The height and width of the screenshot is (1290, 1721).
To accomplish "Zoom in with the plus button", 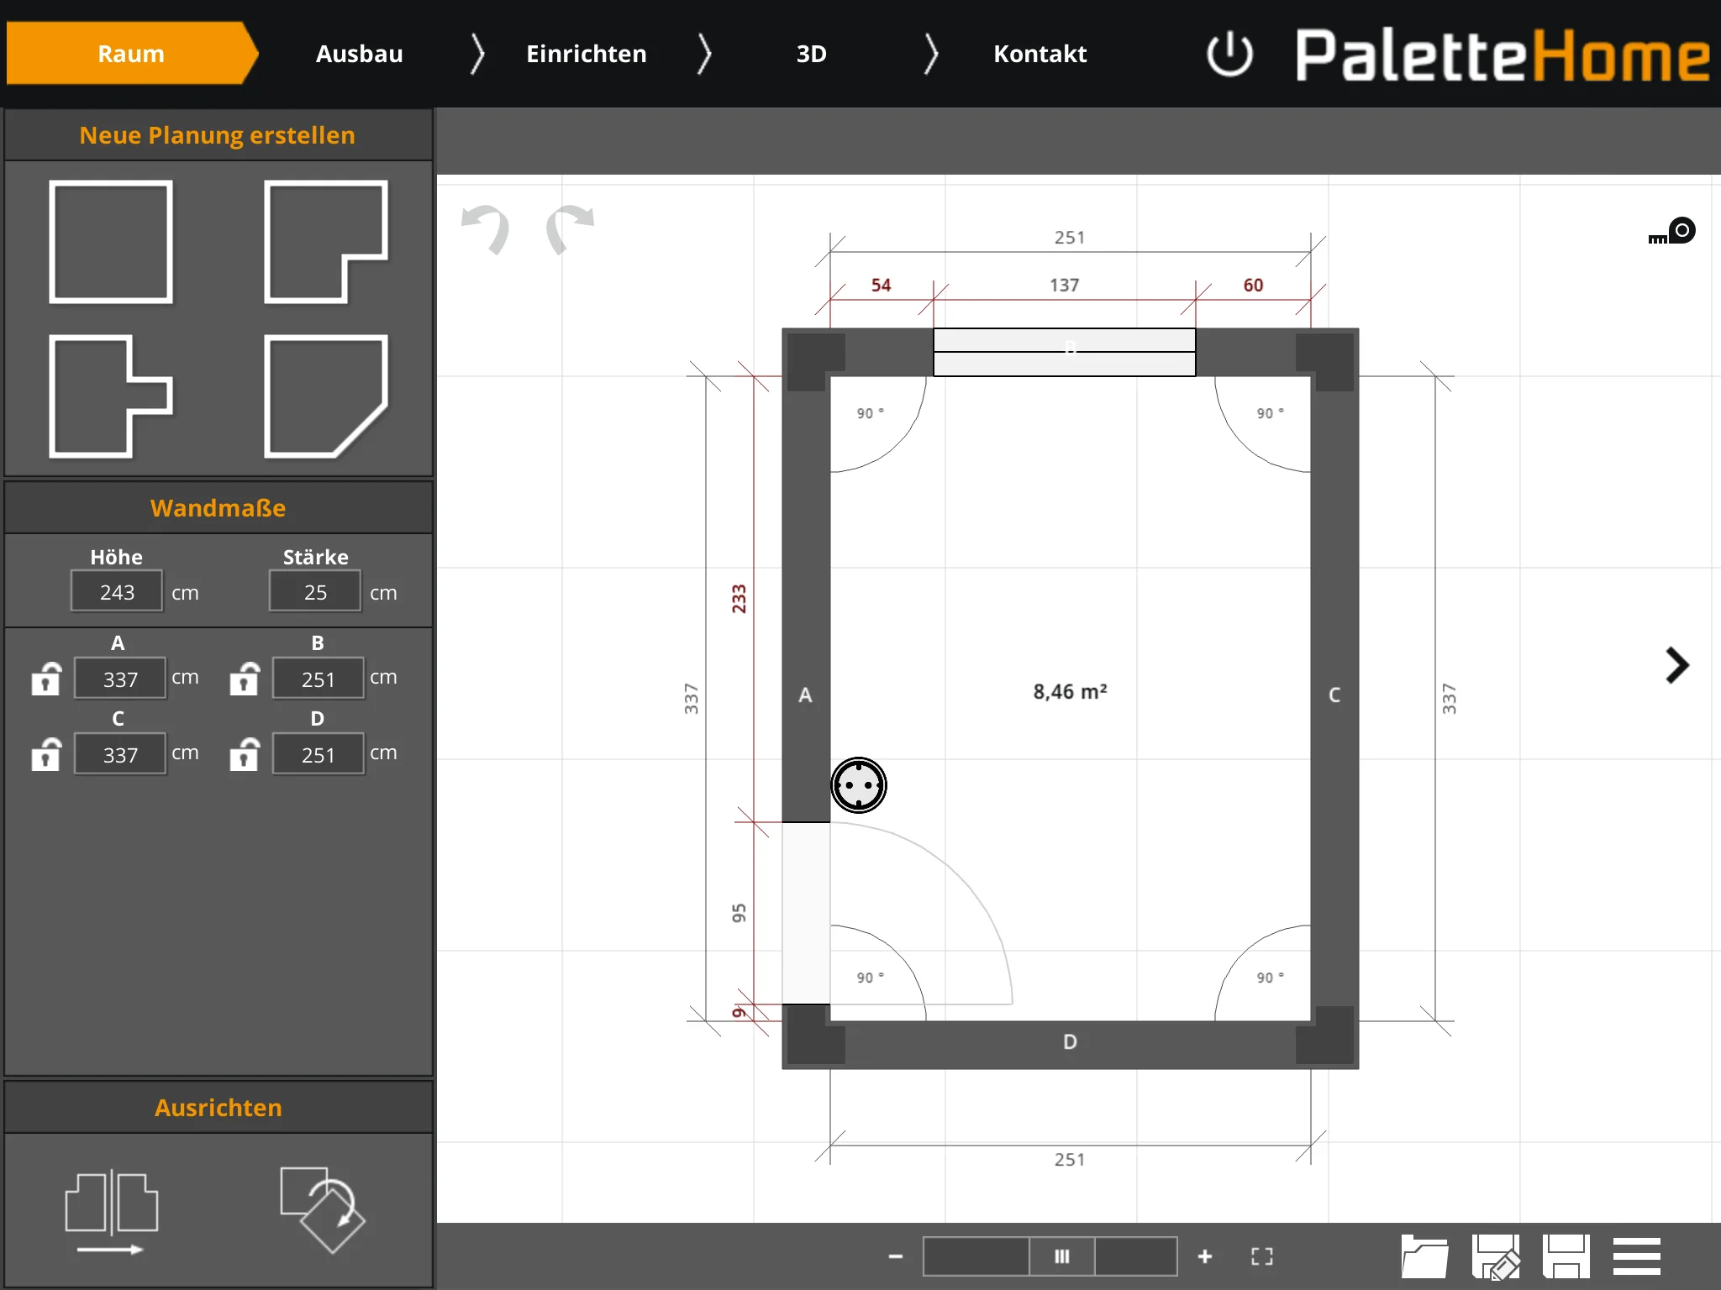I will [1205, 1256].
